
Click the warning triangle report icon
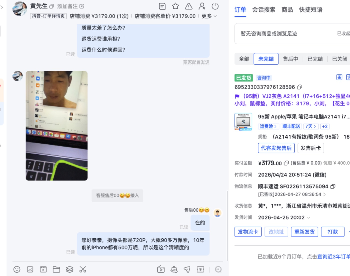pos(189,6)
